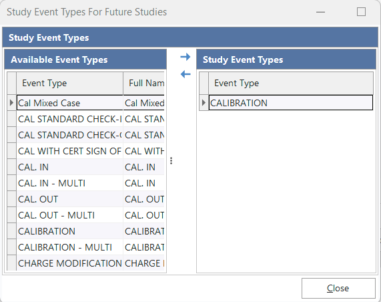Select the CAL. OUT - MULTI event type

coord(70,215)
